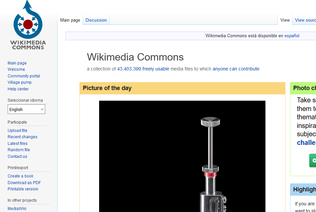Open Recent changes from sidebar
Image resolution: width=316 pixels, height=212 pixels.
(22, 137)
